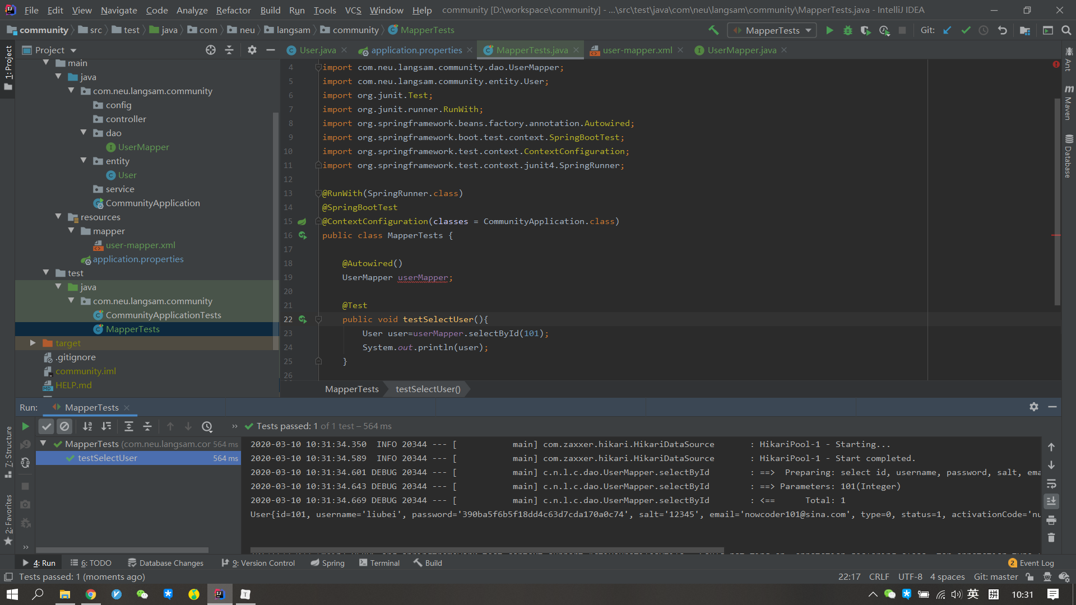The image size is (1076, 605).
Task: Update project using the blue VCS arrow
Action: [947, 30]
